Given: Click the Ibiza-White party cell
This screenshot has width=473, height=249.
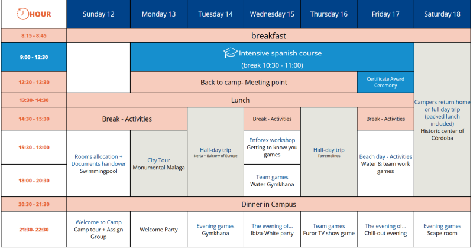Looking at the screenshot, I should (x=272, y=230).
